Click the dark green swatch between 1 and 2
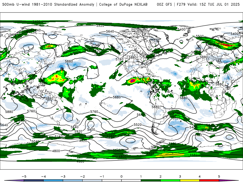The height and width of the screenshot is (182, 243). [151, 180]
